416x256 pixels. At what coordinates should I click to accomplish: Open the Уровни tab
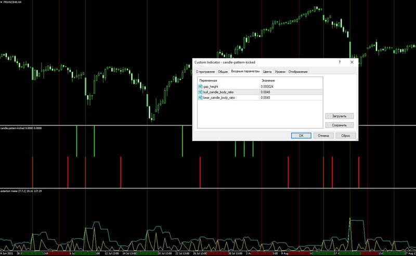(x=280, y=72)
